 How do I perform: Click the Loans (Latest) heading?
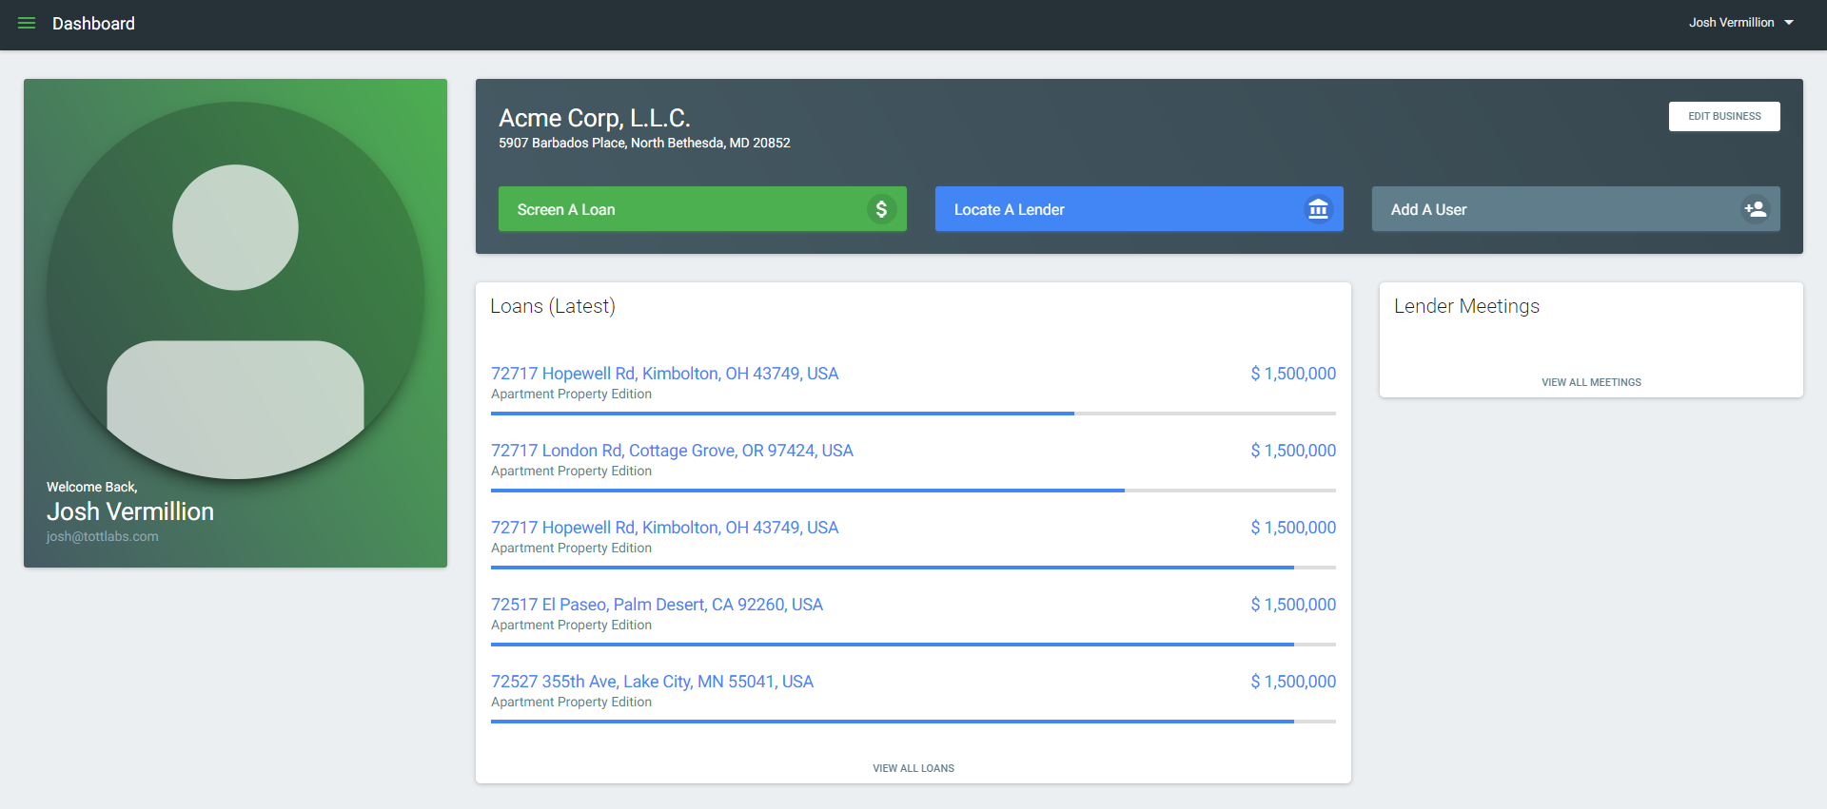pos(553,306)
